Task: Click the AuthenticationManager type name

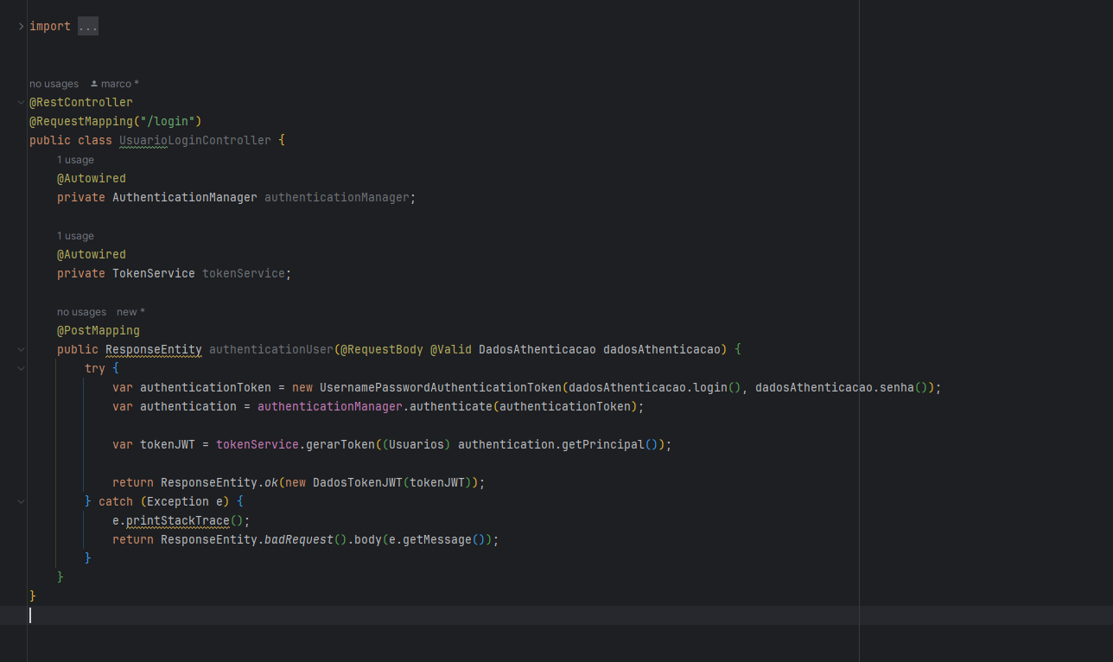Action: [x=185, y=198]
